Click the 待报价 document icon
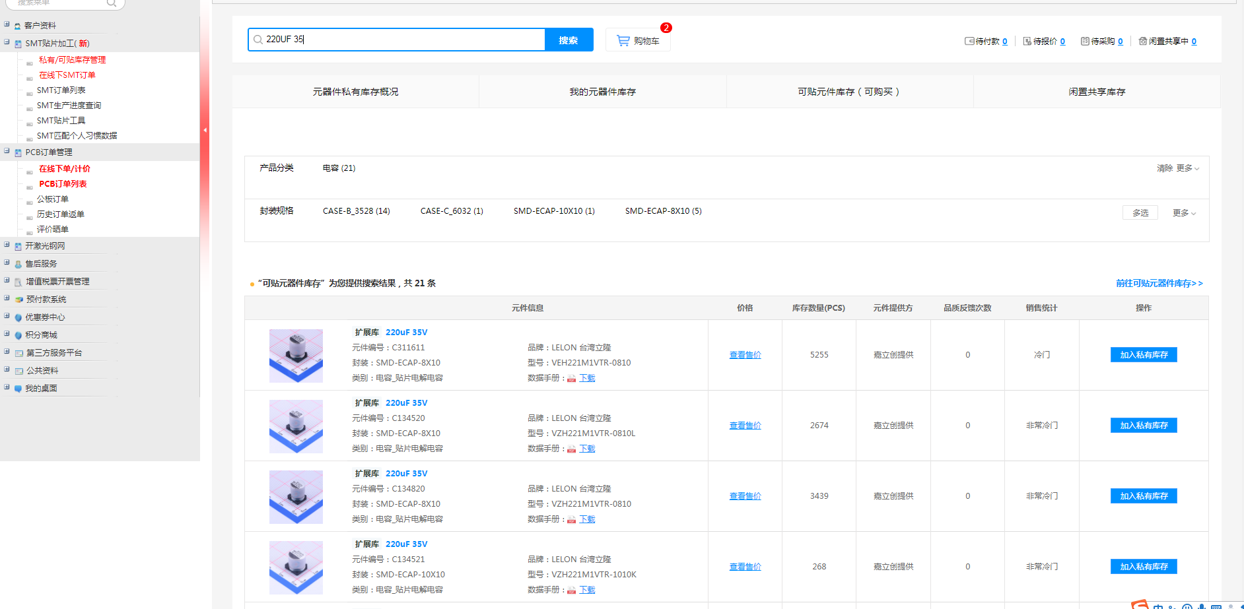The height and width of the screenshot is (609, 1244). (1027, 42)
